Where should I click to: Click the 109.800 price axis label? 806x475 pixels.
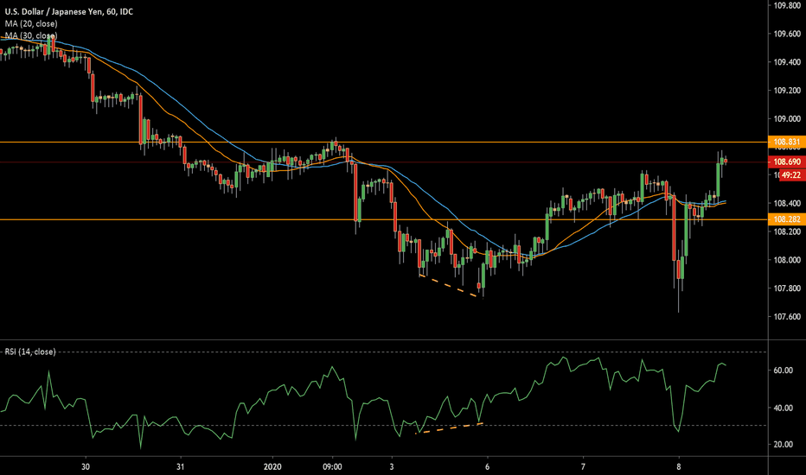(x=787, y=6)
